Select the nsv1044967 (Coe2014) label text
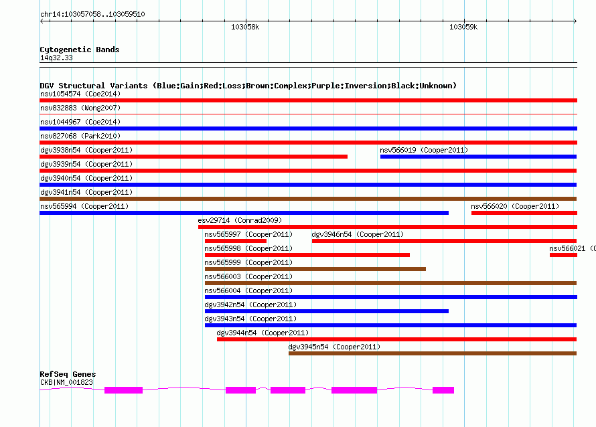Image resolution: width=596 pixels, height=427 pixels. (x=80, y=122)
